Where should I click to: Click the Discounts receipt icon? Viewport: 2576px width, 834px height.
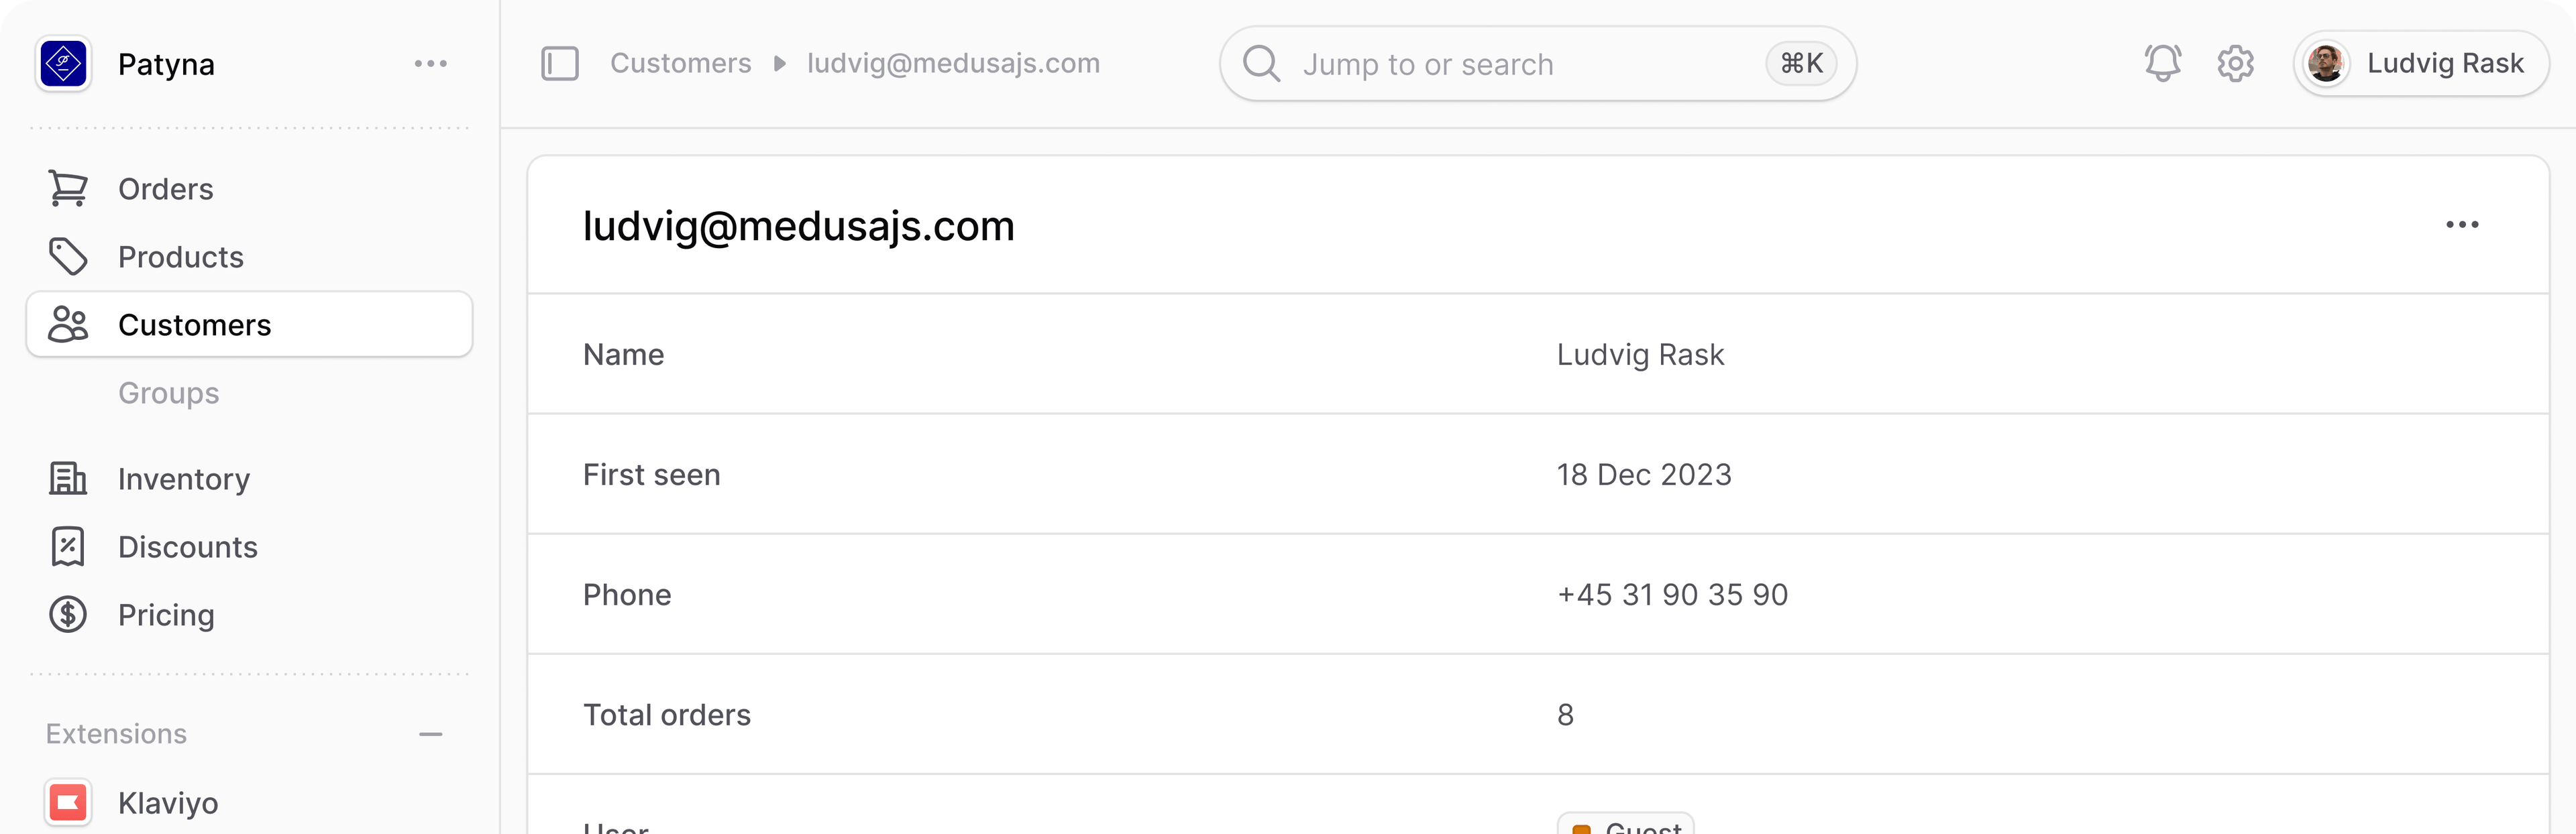click(x=68, y=546)
